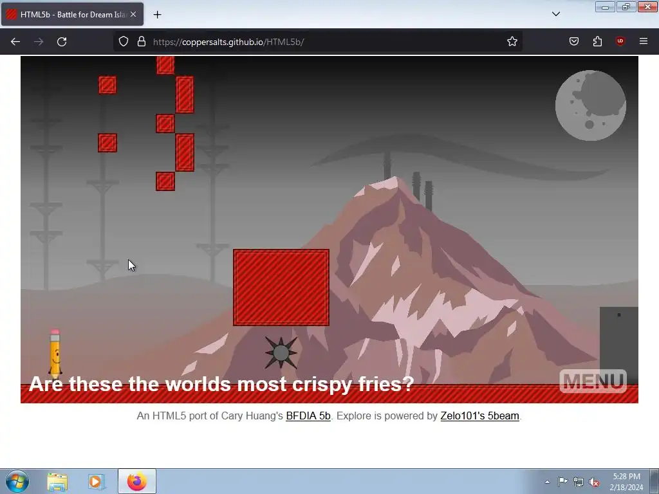
Task: Select the HTML5b Battle for Dream Island tab
Action: [x=72, y=14]
